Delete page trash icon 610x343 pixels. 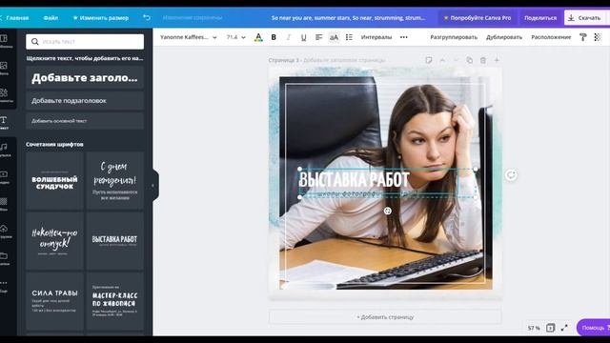(x=483, y=60)
